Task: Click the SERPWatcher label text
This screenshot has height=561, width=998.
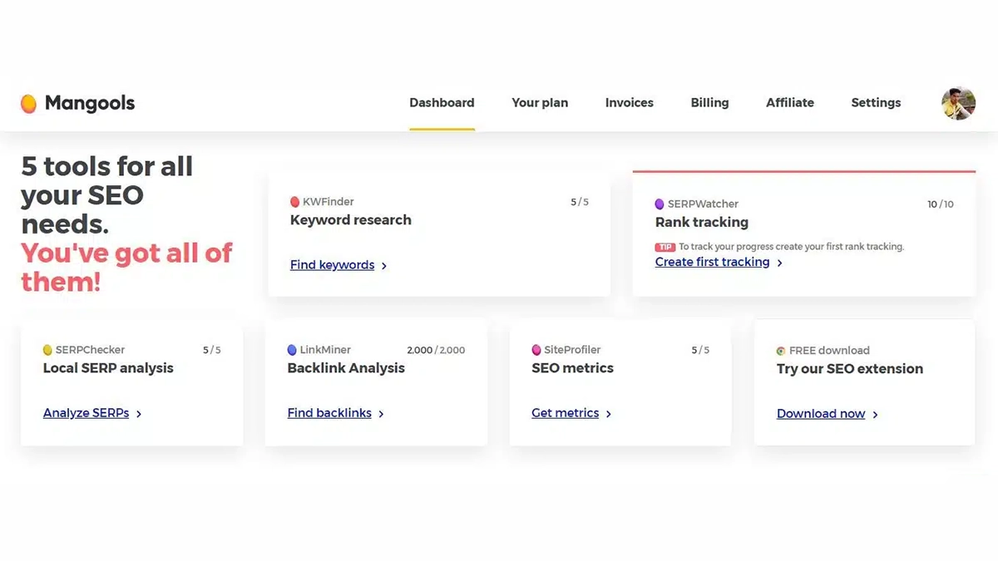Action: click(703, 204)
